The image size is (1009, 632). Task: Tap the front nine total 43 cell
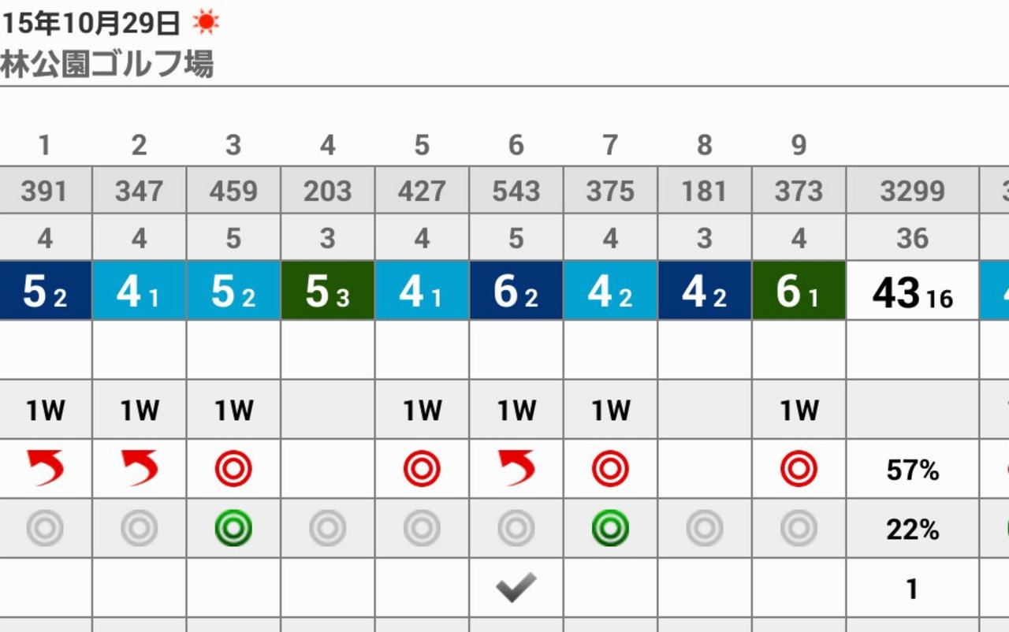(x=912, y=292)
